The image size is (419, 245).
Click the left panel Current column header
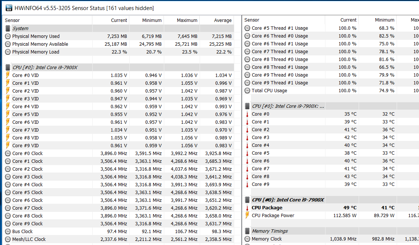coord(119,20)
